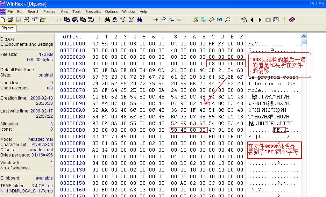Open the File menu

10,12
